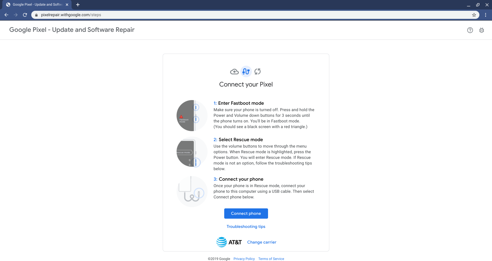Select the Google Pixel Update tab
The width and height of the screenshot is (492, 261).
coord(36,5)
